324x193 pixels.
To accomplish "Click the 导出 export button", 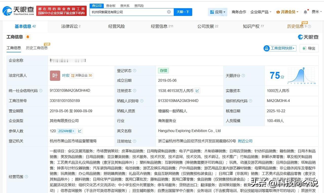I will pyautogui.click(x=309, y=48).
